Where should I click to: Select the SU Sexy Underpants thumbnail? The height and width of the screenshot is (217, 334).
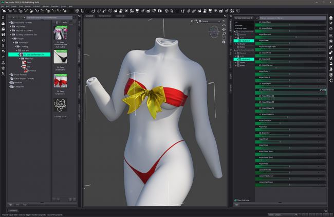[x=60, y=56]
